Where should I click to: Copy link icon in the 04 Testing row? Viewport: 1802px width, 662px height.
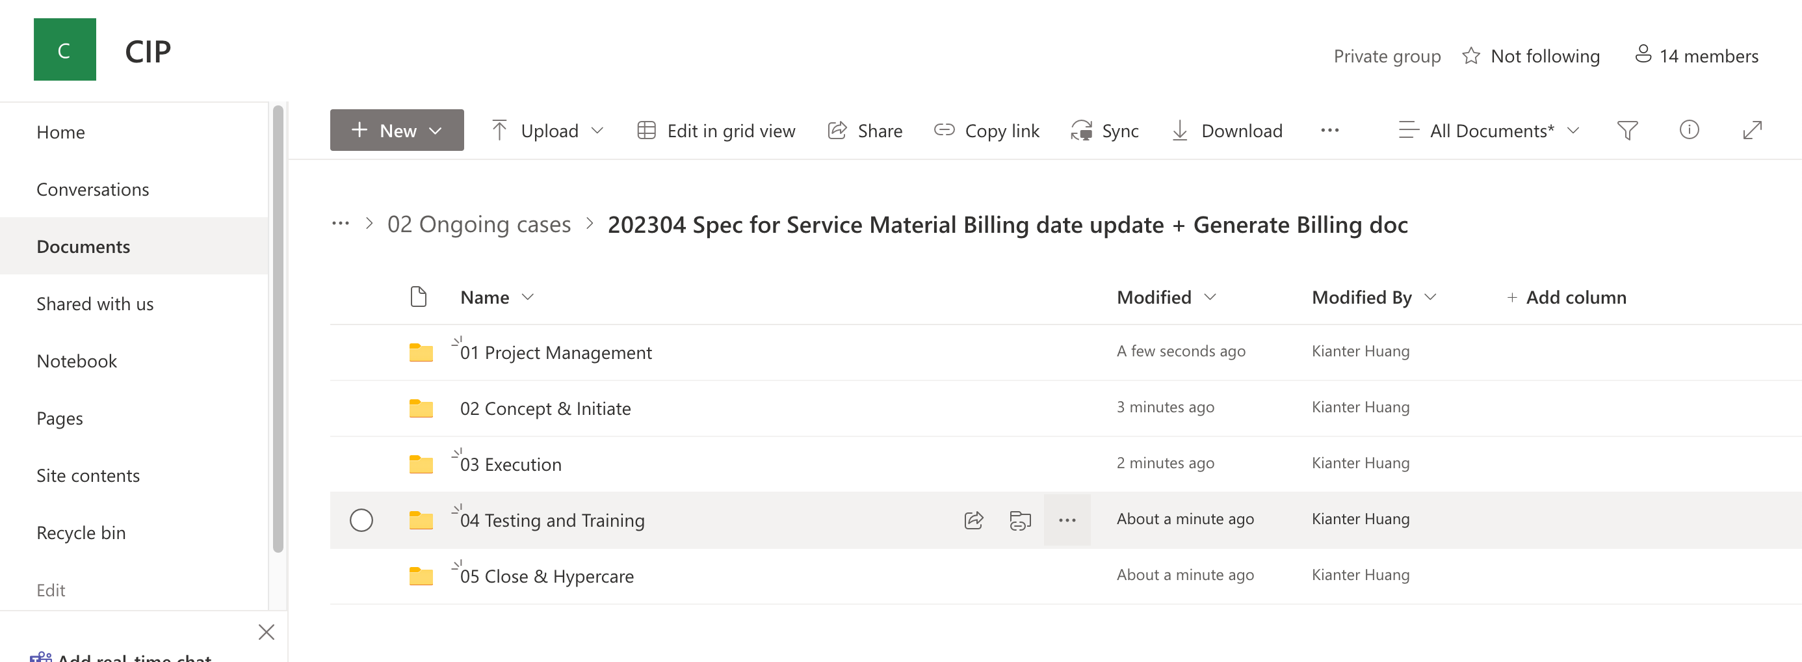pos(1020,520)
